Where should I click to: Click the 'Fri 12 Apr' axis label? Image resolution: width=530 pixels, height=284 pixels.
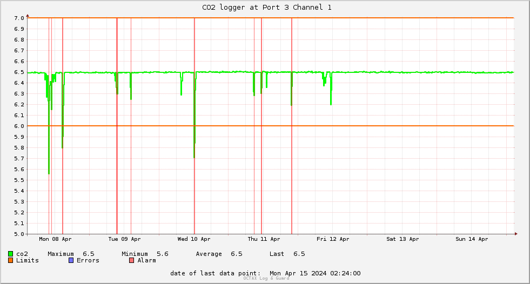coord(333,239)
